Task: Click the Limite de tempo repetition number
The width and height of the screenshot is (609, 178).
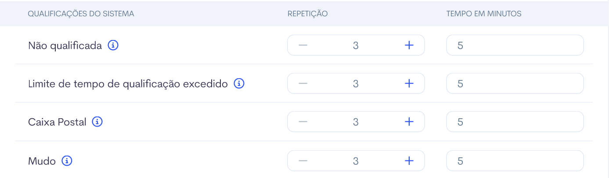Action: tap(356, 84)
